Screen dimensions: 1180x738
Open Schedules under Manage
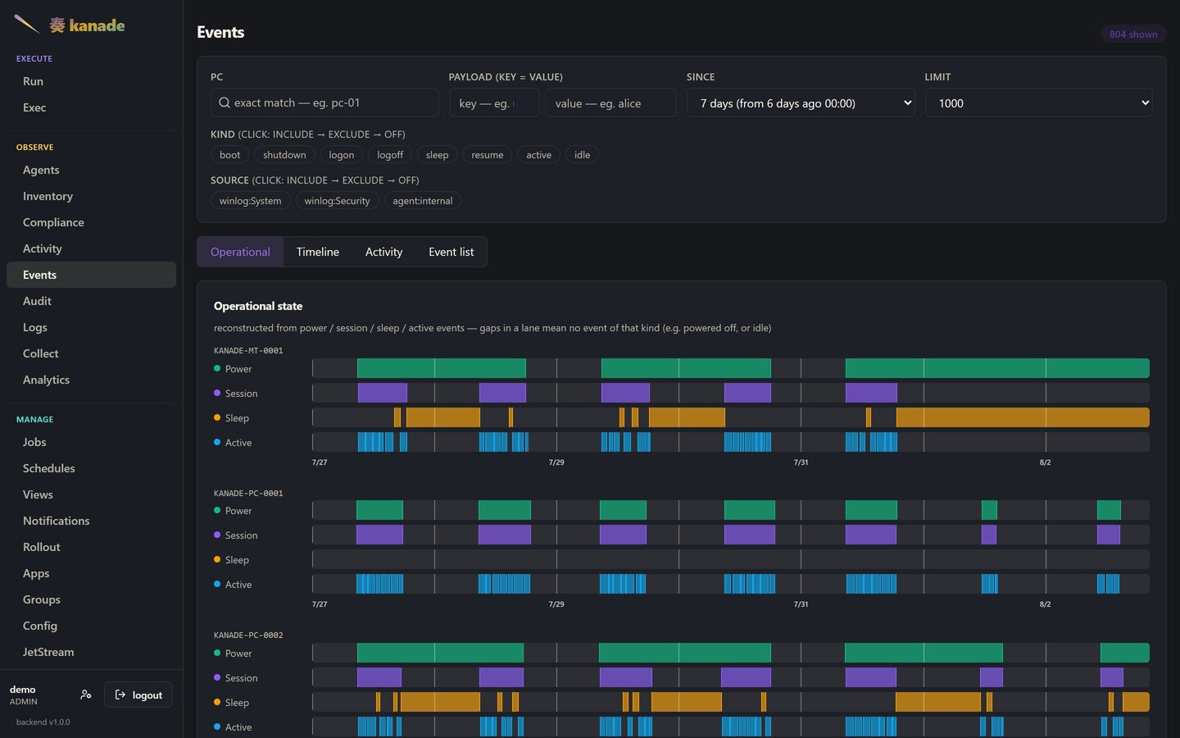click(x=91, y=468)
